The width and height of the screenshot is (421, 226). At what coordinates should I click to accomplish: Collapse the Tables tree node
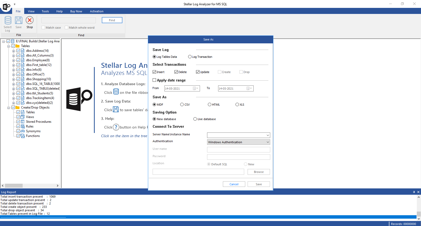[x=8, y=46]
